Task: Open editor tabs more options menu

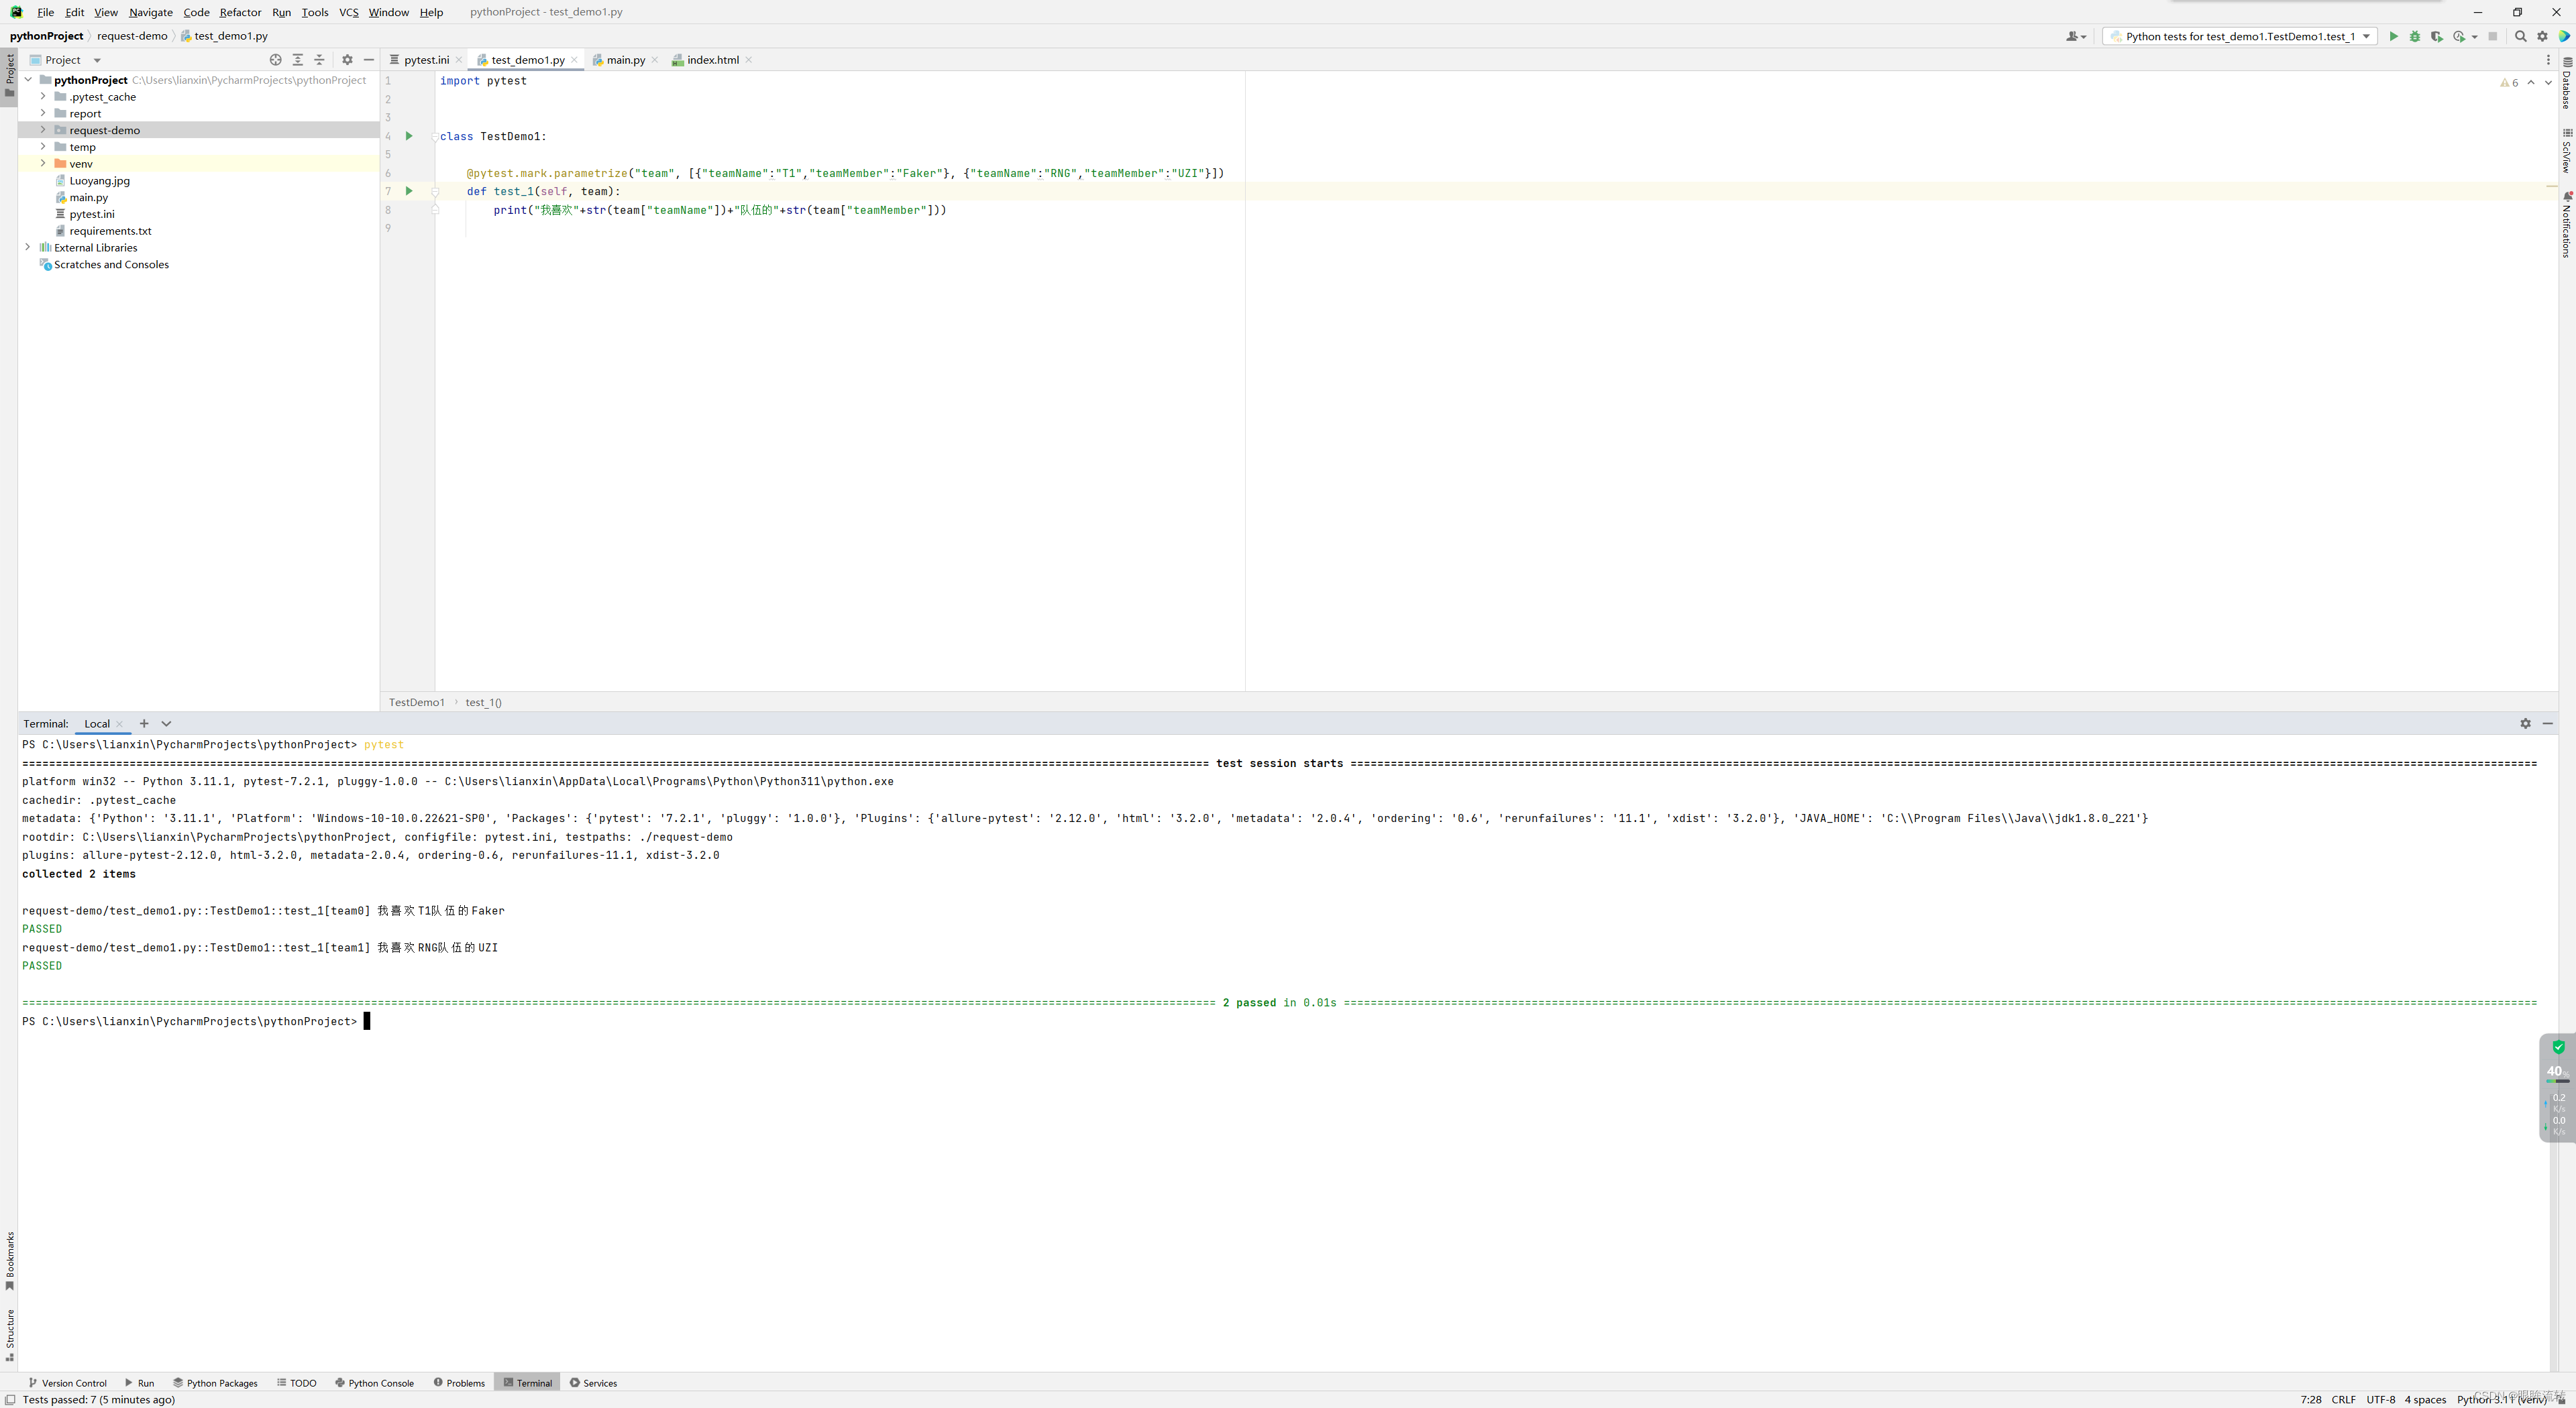Action: [x=2548, y=60]
